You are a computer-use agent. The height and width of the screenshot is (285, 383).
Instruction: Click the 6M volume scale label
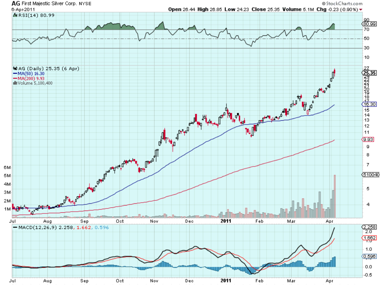tap(7, 168)
